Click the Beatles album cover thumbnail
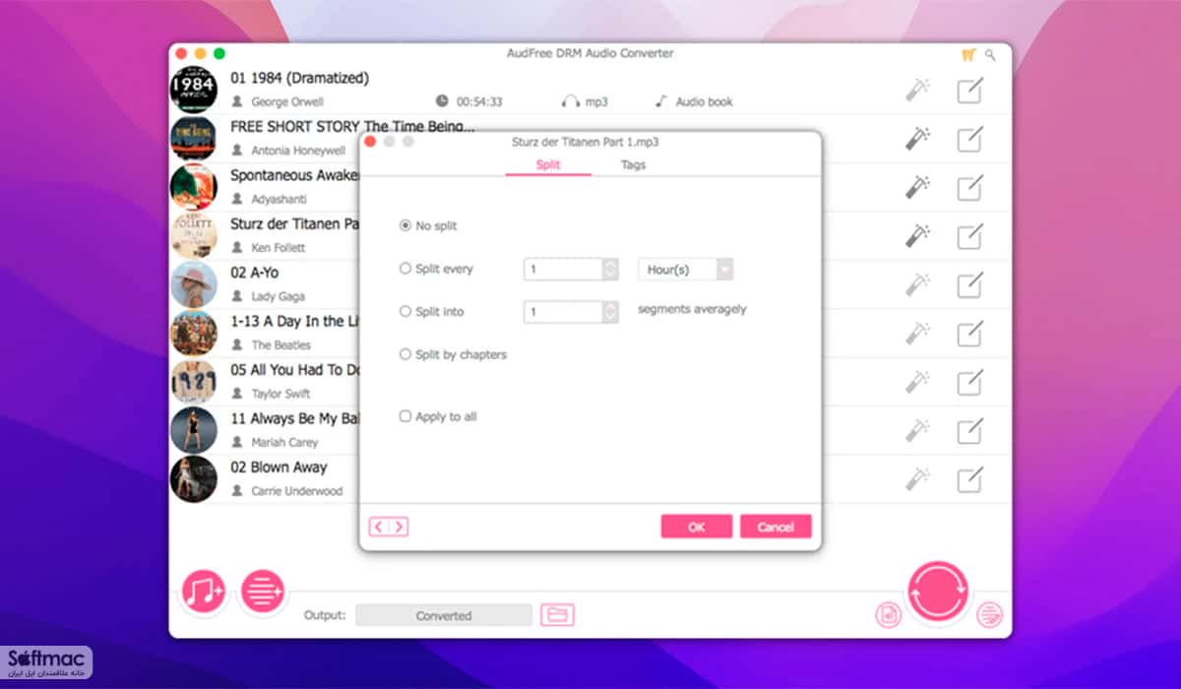The height and width of the screenshot is (689, 1181). click(193, 334)
